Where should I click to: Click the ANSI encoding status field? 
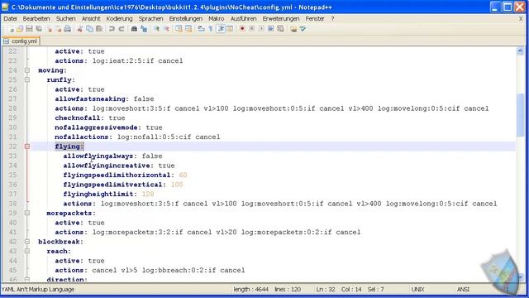pyautogui.click(x=463, y=290)
